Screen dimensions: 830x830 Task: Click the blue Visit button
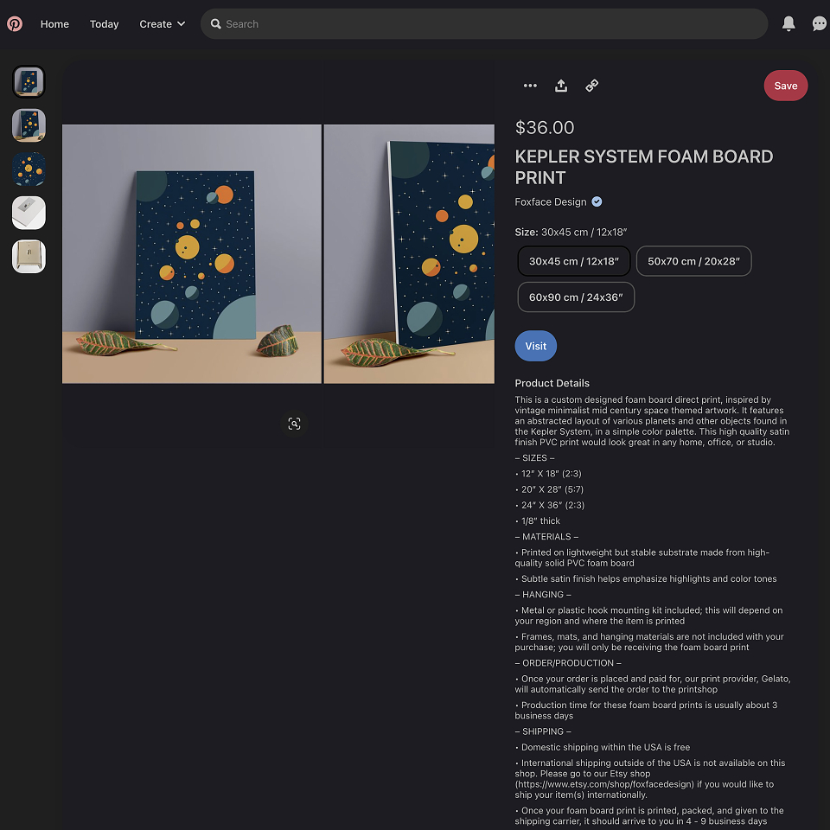535,346
